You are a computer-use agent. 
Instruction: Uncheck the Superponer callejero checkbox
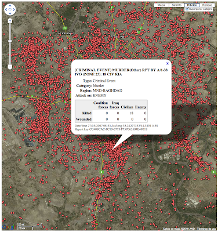coord(187,9)
